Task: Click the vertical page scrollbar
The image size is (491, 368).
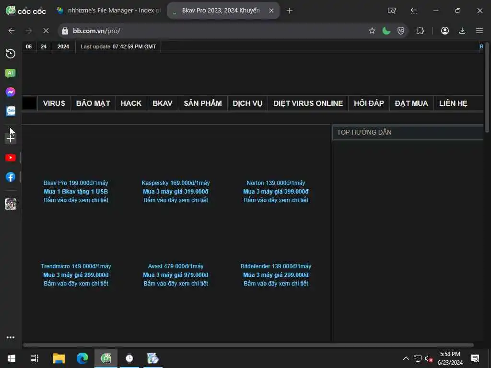Action: [487, 88]
